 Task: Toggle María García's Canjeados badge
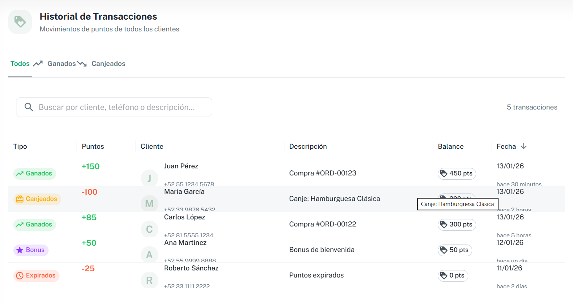coord(37,199)
